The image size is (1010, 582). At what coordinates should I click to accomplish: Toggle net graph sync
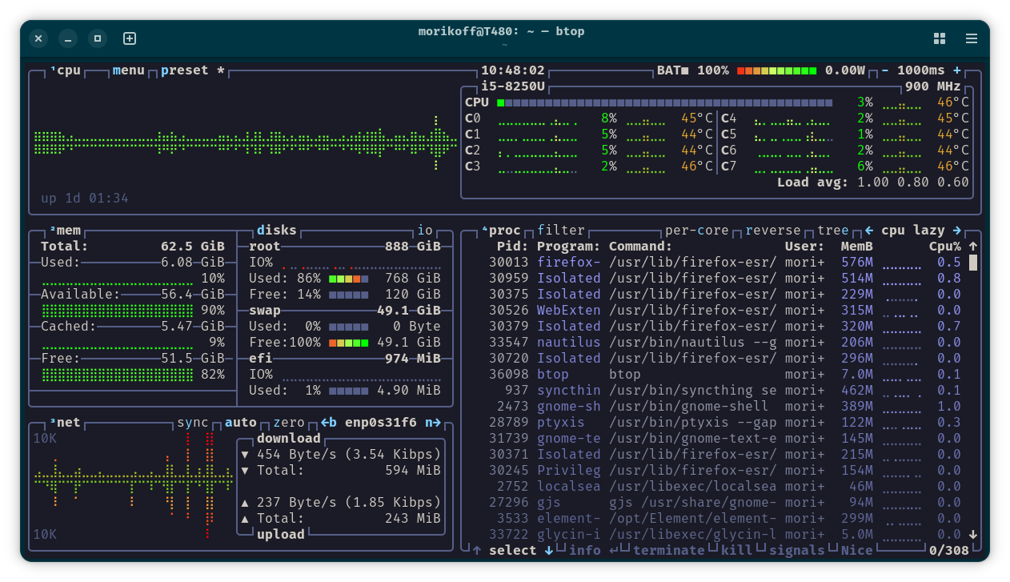[193, 423]
